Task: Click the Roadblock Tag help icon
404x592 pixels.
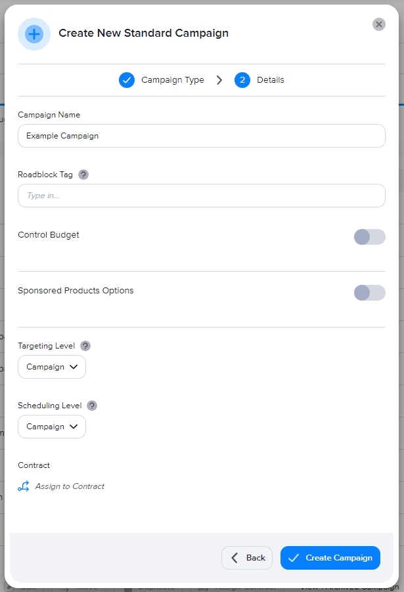Action: [x=83, y=175]
